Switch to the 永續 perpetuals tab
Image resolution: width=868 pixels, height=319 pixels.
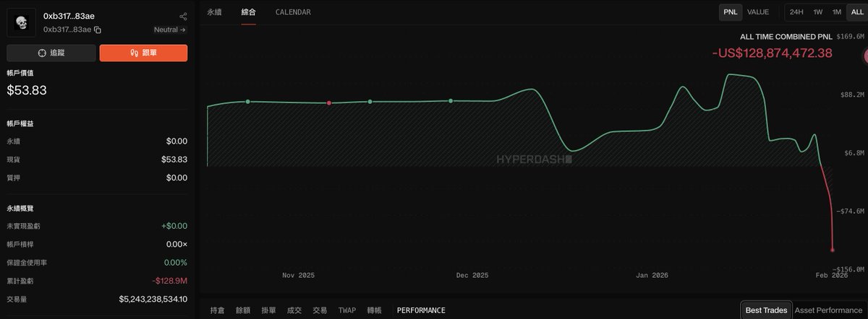[x=215, y=12]
